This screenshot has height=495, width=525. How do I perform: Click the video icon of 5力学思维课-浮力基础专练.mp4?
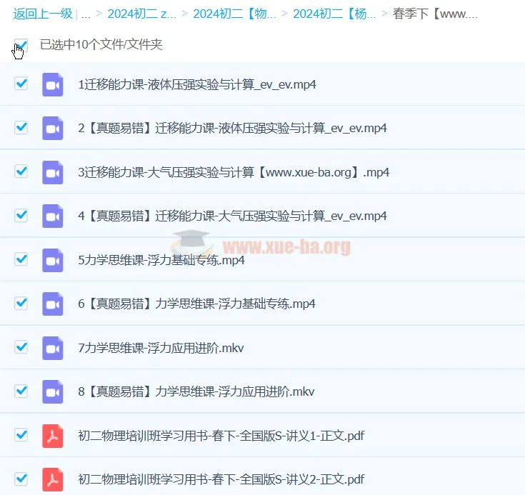pos(52,260)
